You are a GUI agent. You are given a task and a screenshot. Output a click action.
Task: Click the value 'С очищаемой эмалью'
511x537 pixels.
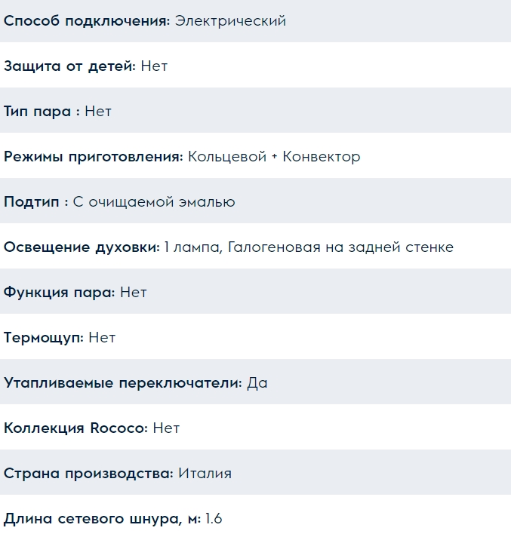pyautogui.click(x=154, y=202)
